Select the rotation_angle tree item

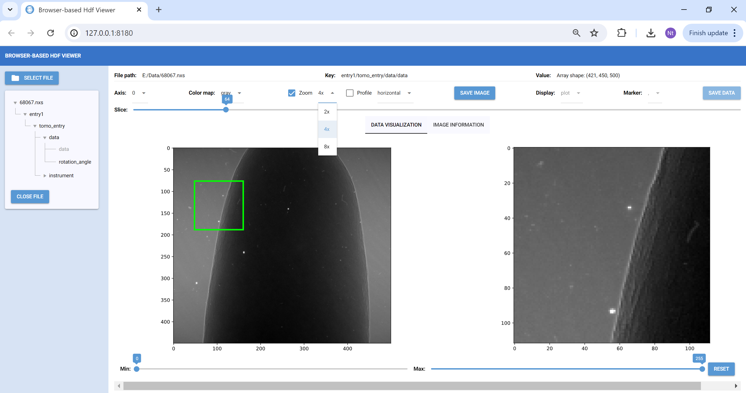pyautogui.click(x=75, y=162)
